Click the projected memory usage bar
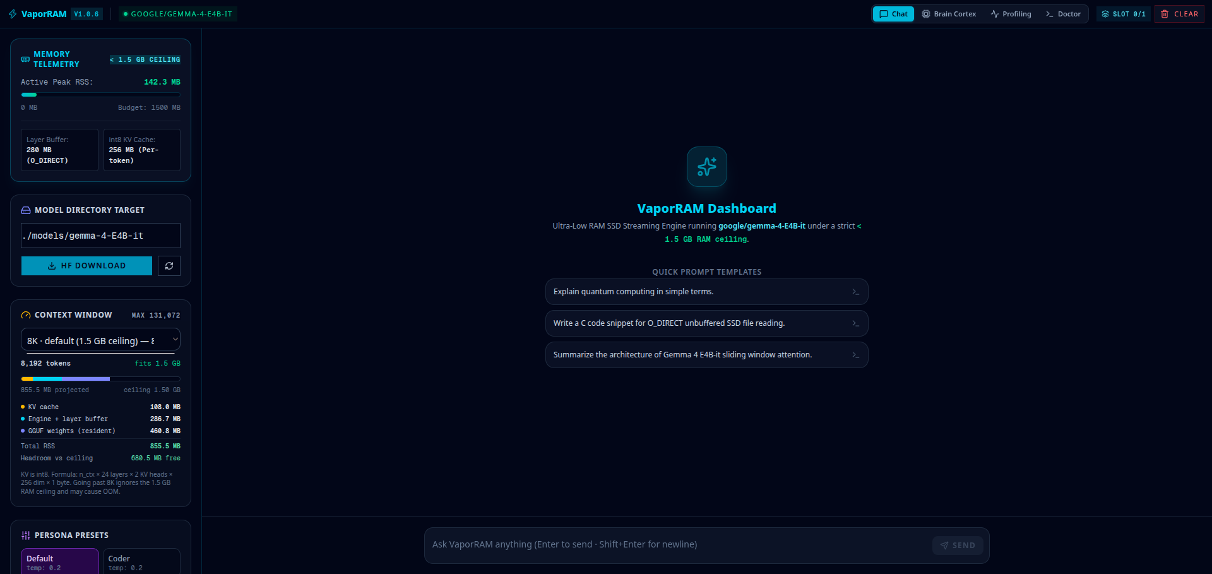Screen dimensions: 1212x574 click(x=100, y=379)
